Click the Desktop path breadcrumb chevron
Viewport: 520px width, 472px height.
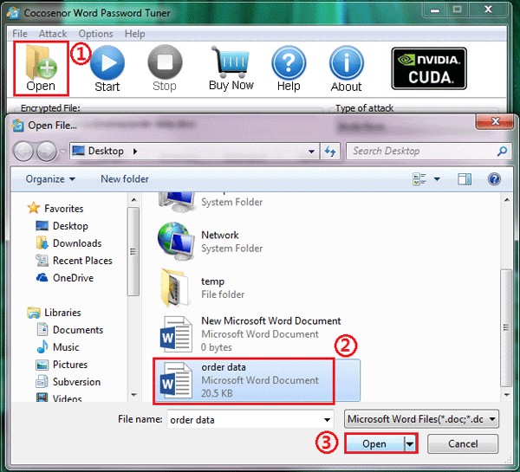tap(135, 152)
